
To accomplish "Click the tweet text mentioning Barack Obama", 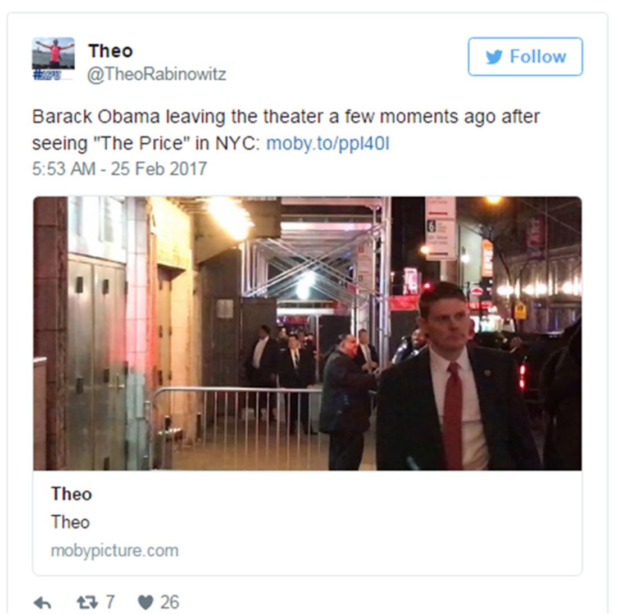I will pos(286,130).
